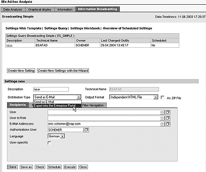Click the Save as button

point(26,167)
